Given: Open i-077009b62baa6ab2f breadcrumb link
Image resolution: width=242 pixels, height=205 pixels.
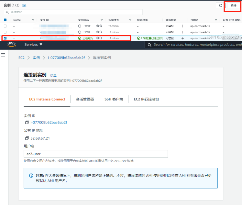Looking at the screenshot, I should click(x=67, y=58).
